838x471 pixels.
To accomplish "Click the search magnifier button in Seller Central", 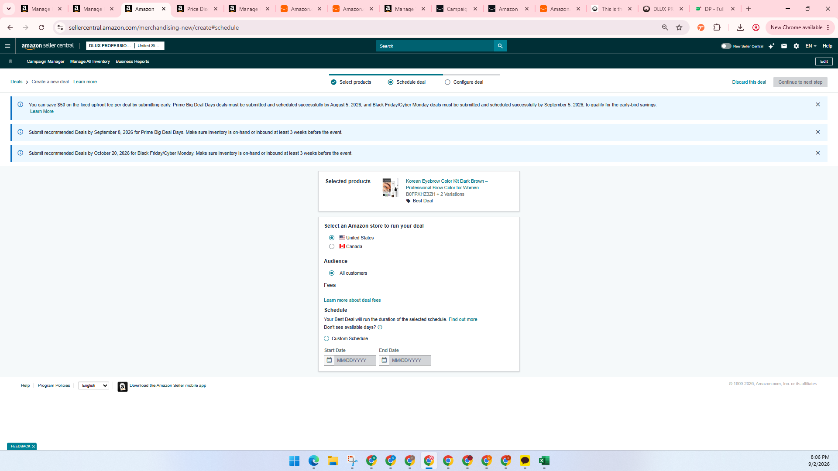I will click(500, 46).
